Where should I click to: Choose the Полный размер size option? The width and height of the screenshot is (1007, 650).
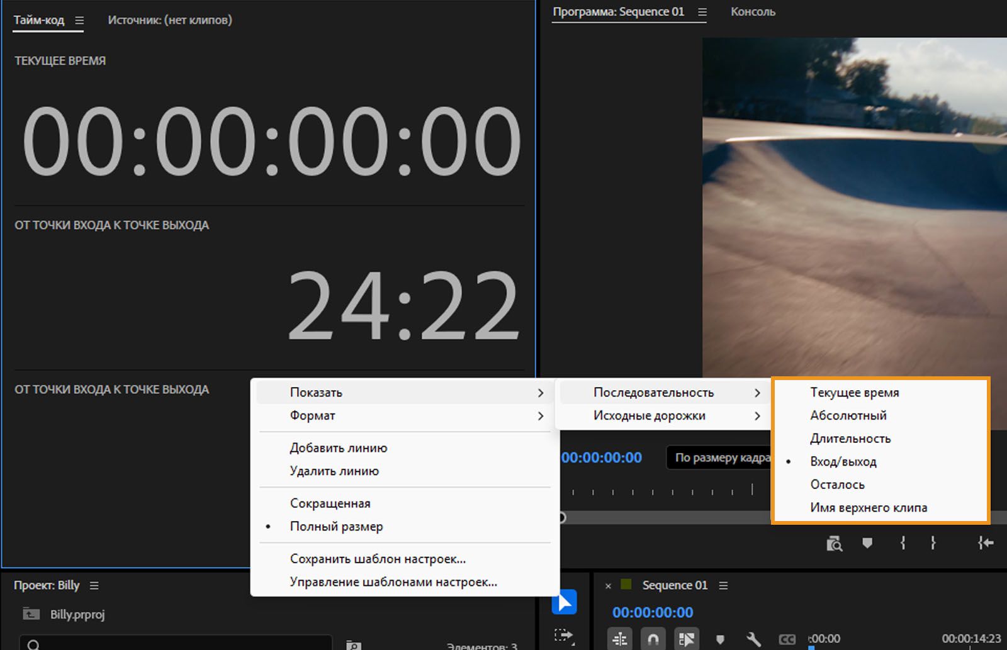tap(405, 526)
